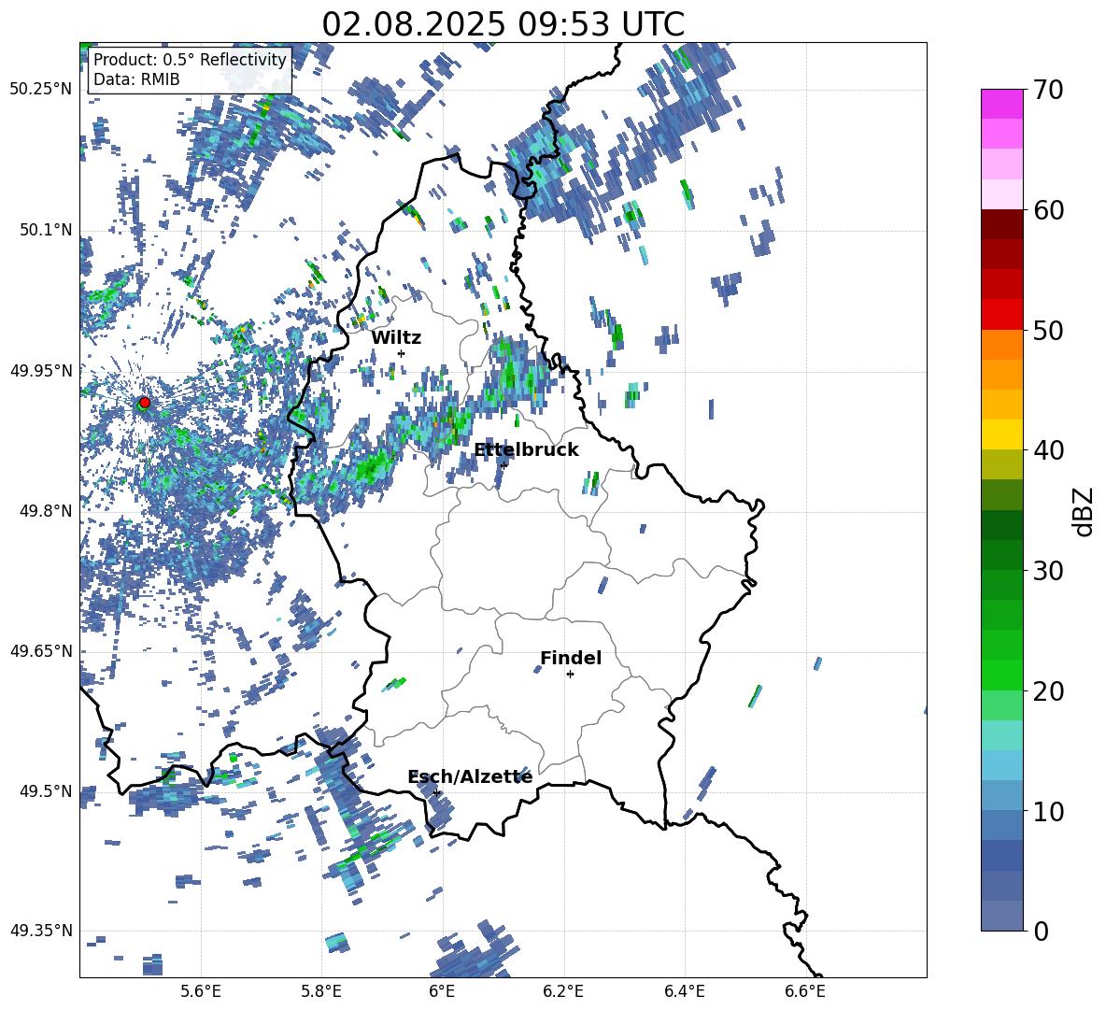Click the timestamp title 02.08.2025 09:53 UTC
The width and height of the screenshot is (1106, 1010).
(503, 24)
